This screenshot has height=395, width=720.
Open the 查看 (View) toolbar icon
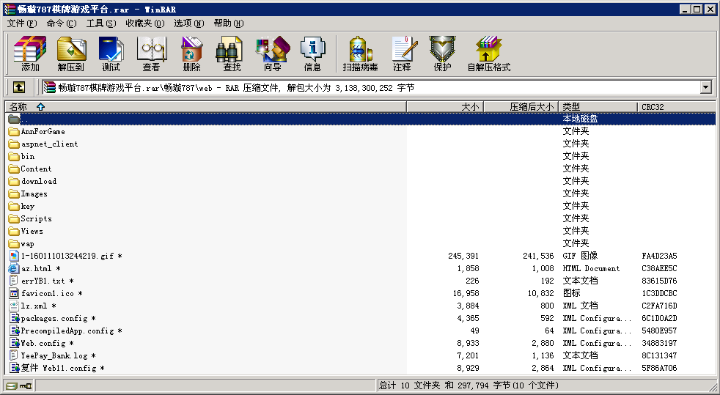tap(151, 53)
